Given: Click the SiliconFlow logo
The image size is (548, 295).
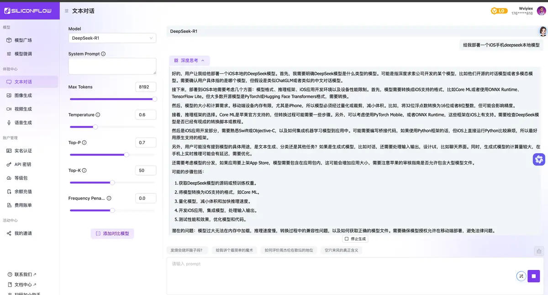Looking at the screenshot, I should pyautogui.click(x=28, y=10).
